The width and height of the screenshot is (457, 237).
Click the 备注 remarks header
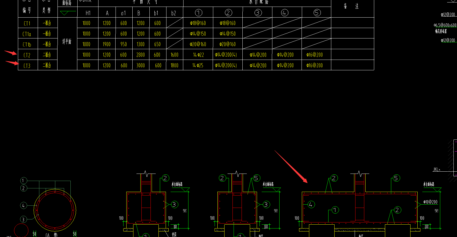point(351,6)
